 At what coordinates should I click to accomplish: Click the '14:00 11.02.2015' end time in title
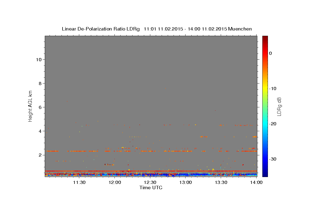[x=207, y=29]
